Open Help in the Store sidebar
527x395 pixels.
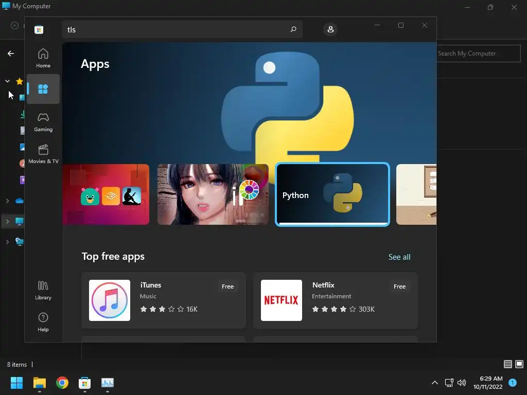point(43,322)
